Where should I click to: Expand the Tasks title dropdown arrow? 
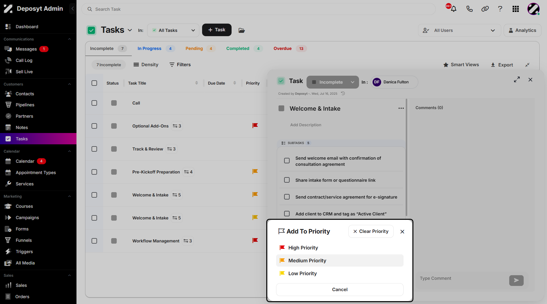pyautogui.click(x=130, y=30)
